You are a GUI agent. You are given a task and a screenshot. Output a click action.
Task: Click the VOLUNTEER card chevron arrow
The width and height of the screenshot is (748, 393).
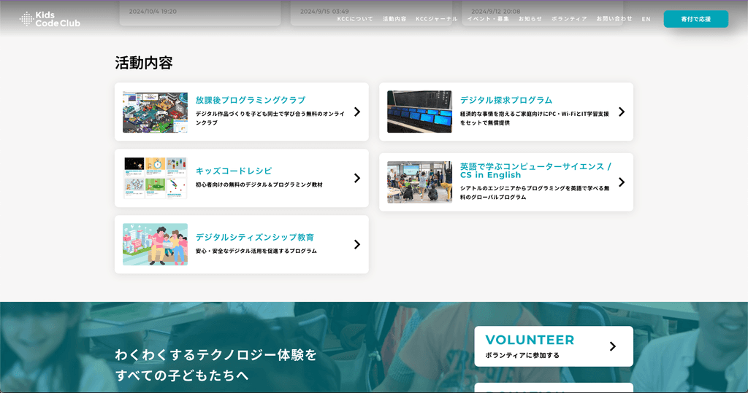pos(613,346)
